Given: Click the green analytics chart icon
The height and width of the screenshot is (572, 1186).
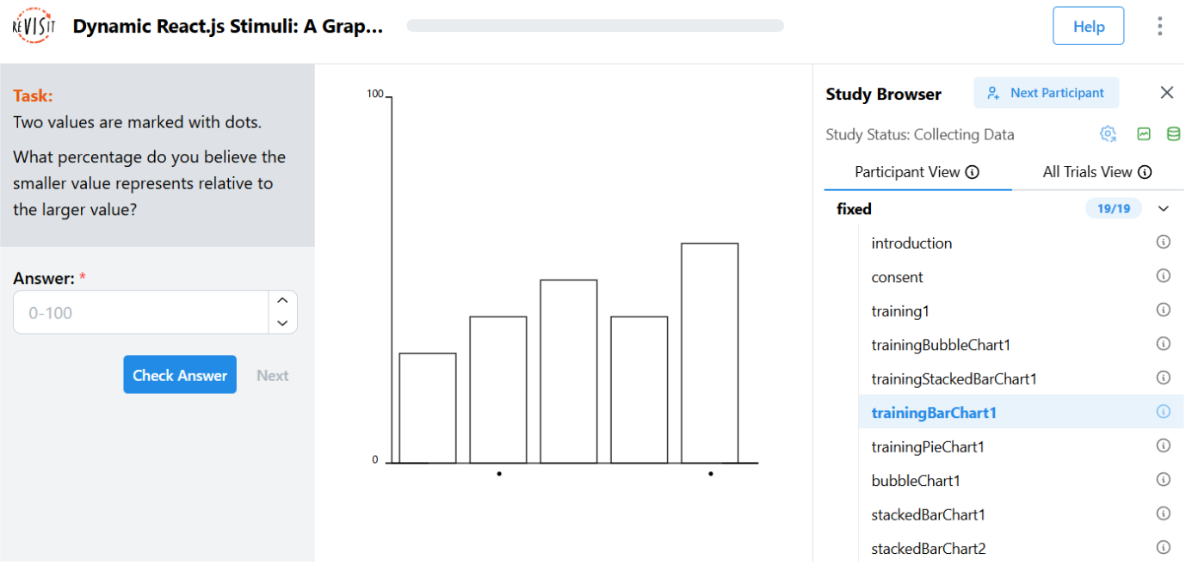Looking at the screenshot, I should coord(1144,134).
